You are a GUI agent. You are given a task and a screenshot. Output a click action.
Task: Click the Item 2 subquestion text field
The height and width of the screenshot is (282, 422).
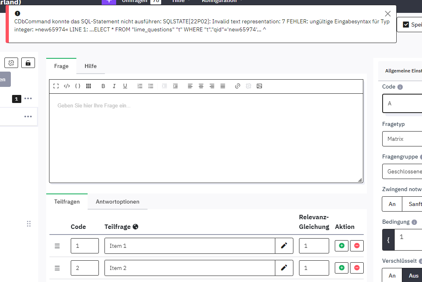190,268
